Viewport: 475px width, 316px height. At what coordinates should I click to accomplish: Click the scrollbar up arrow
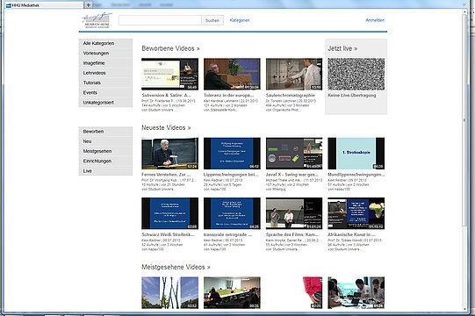[x=465, y=11]
